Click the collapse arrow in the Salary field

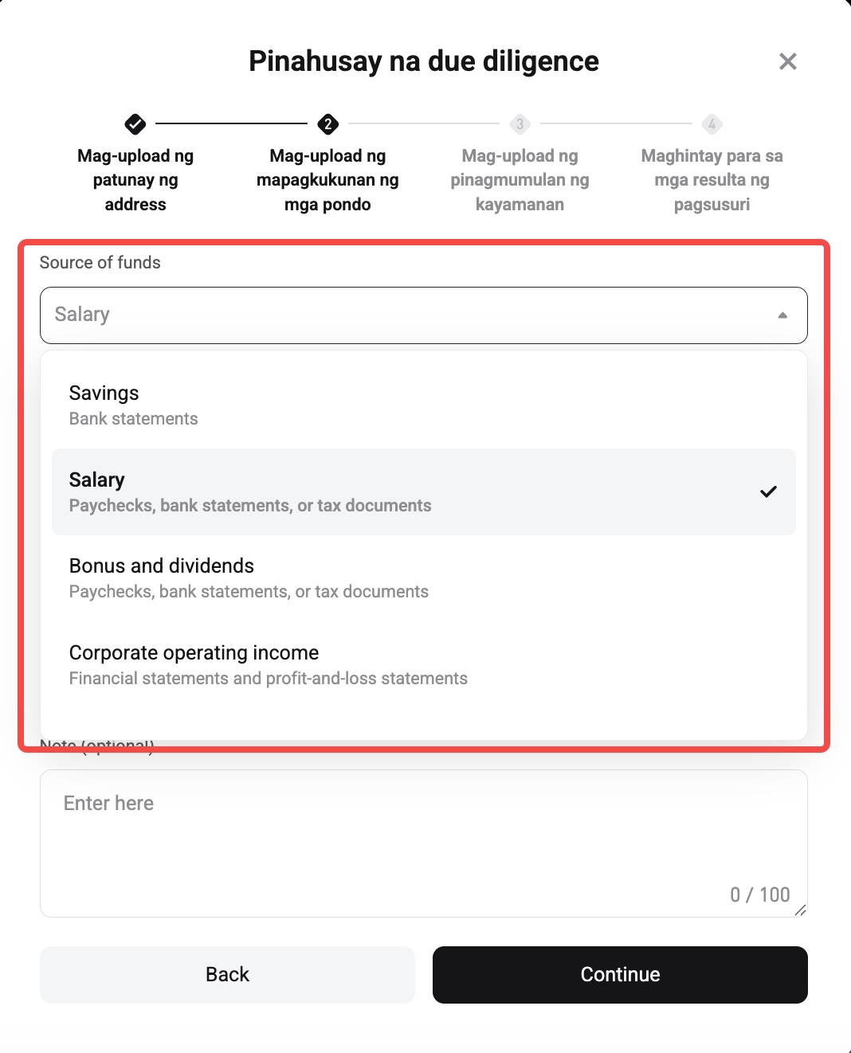(x=782, y=315)
